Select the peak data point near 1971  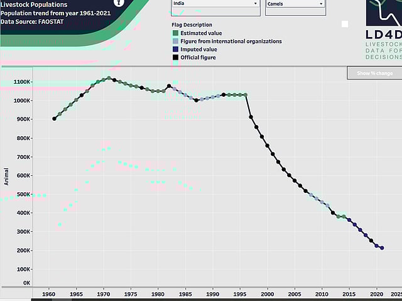(109, 78)
